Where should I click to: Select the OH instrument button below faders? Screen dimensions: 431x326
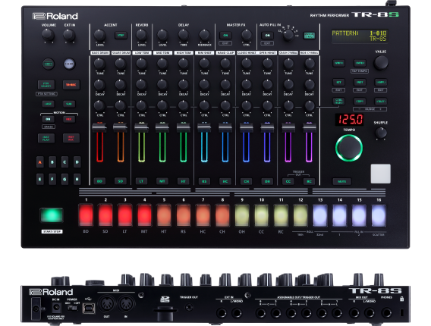point(267,181)
